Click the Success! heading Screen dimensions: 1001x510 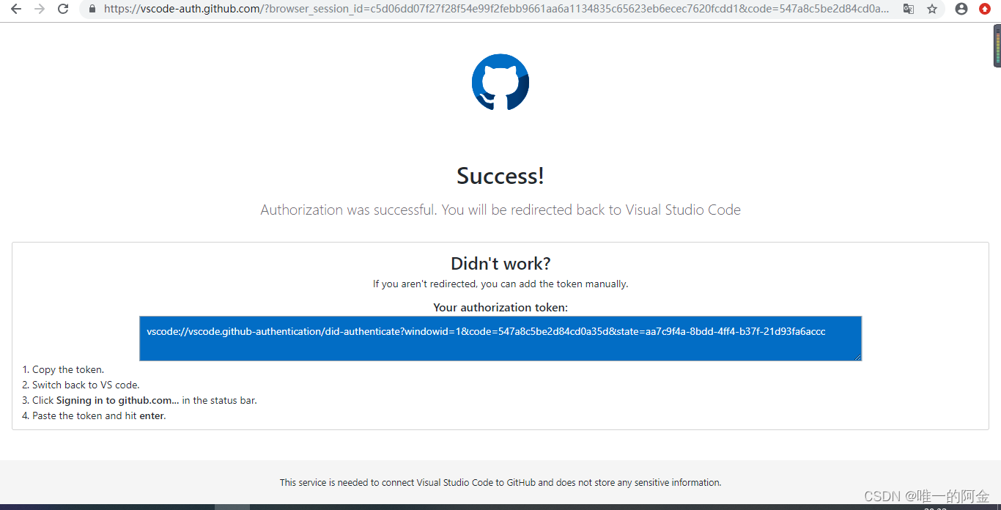click(500, 176)
